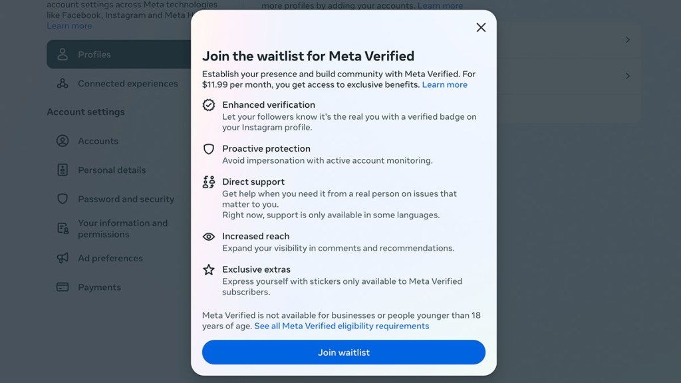
Task: Click the Learn more link about benefits
Action: (x=444, y=84)
